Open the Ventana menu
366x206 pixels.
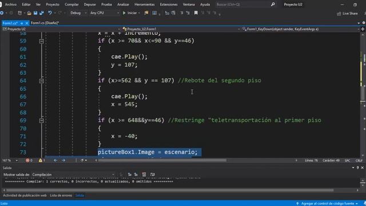189,5
